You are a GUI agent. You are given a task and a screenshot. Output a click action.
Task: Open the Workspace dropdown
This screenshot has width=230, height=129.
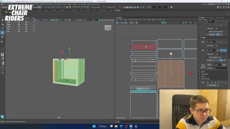(217, 4)
